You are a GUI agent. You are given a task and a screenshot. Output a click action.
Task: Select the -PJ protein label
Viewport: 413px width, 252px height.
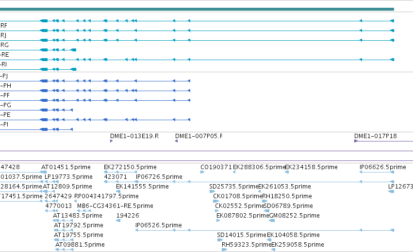4,76
